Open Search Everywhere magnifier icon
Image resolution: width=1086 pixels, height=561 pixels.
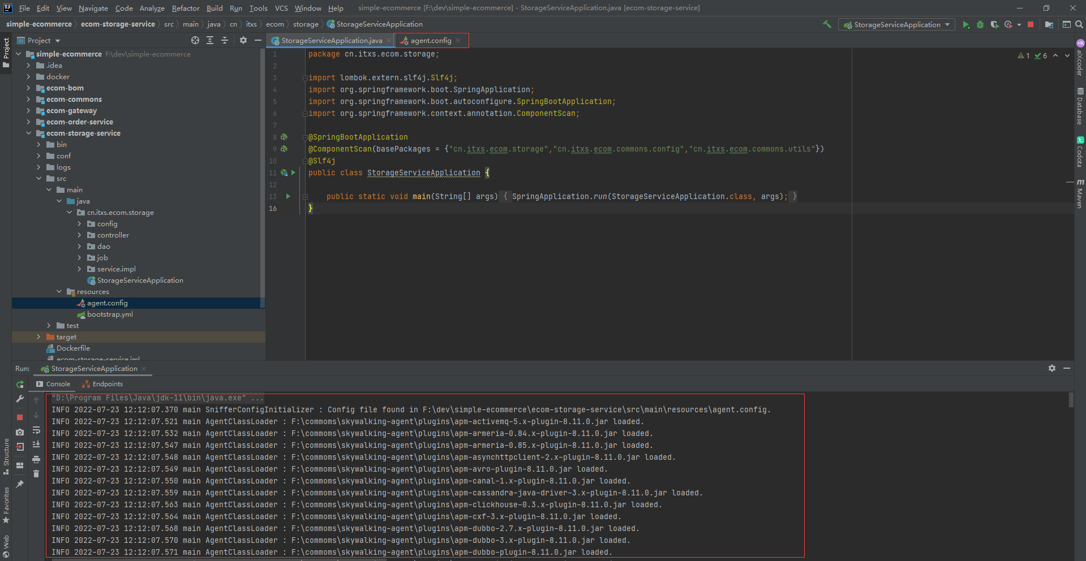(1079, 24)
